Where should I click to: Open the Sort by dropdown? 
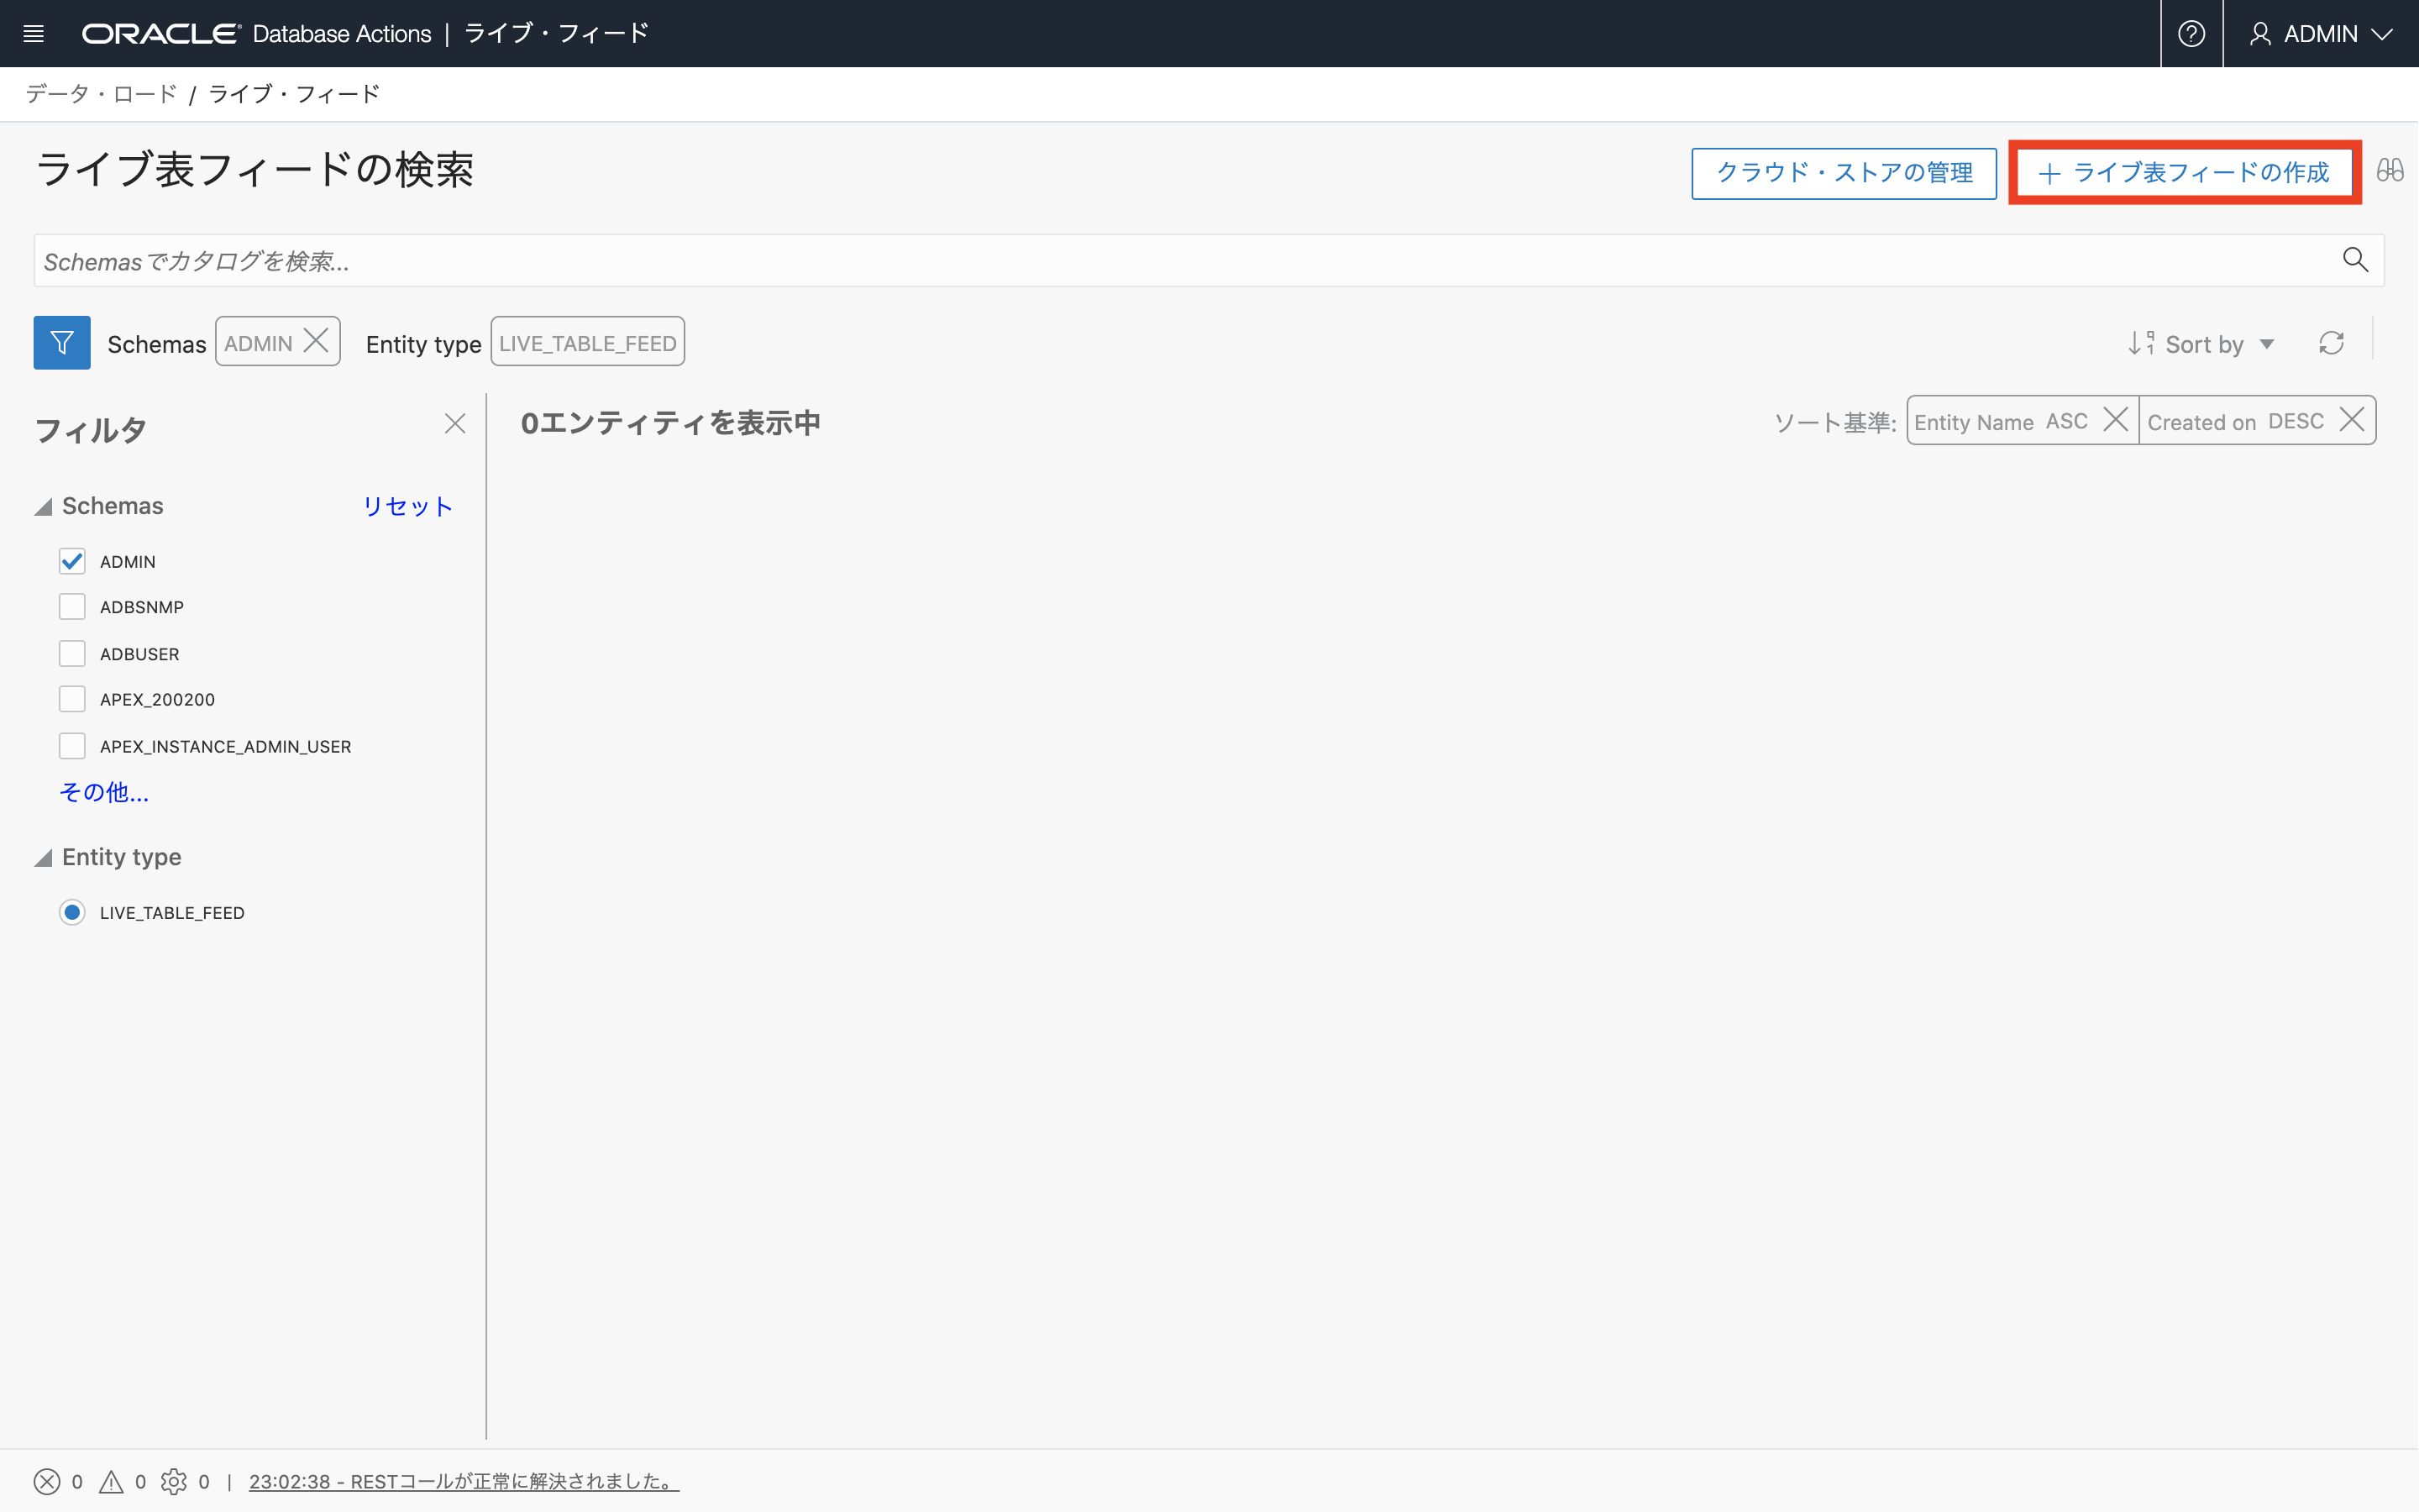[x=2203, y=344]
